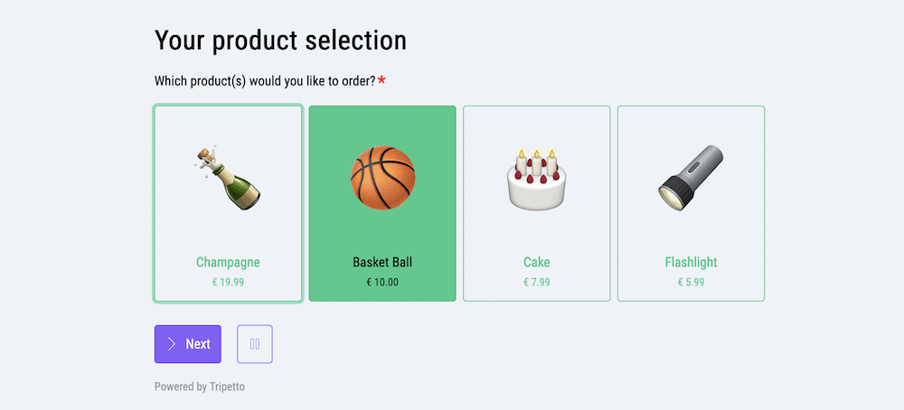
Task: Click the 'Your product selection' heading
Action: coord(280,42)
